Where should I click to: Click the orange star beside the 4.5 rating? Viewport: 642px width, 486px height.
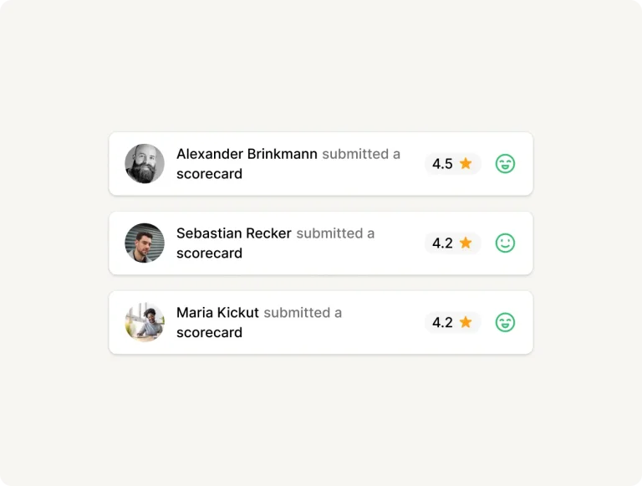tap(466, 163)
